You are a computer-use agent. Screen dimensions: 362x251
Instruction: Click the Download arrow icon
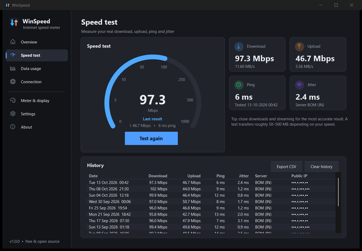pos(239,46)
